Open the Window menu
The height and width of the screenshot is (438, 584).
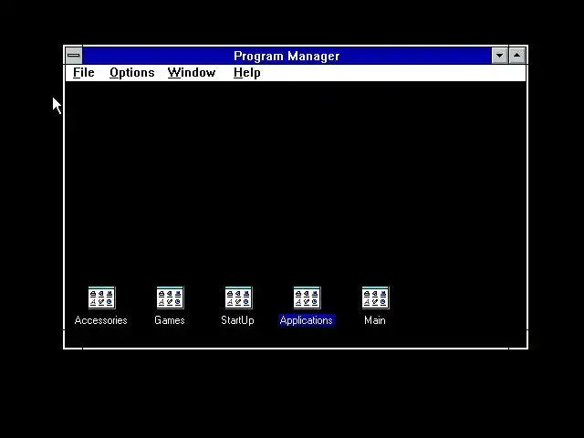(x=192, y=73)
